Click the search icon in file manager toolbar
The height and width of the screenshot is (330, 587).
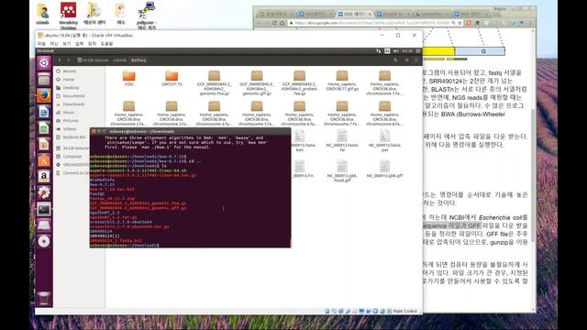395,60
